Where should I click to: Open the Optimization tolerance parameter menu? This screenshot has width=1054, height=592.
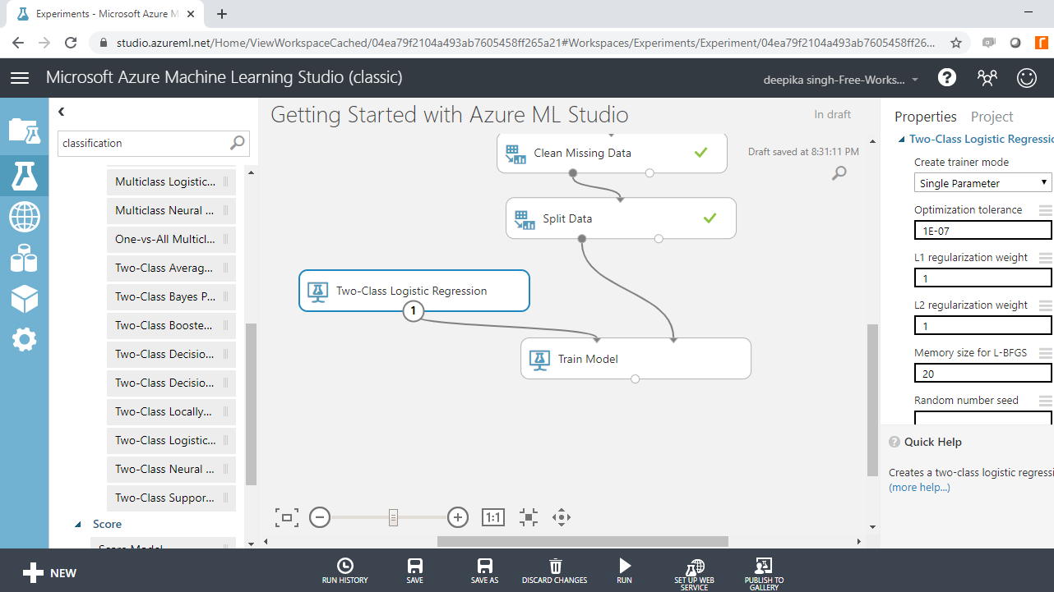(x=1045, y=210)
